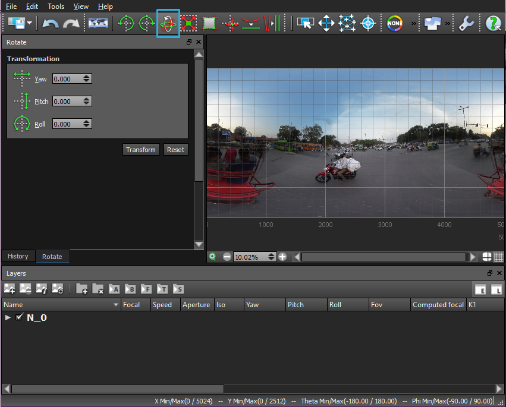This screenshot has width=506, height=407.
Task: Expand the N_0 layer entry
Action: pyautogui.click(x=8, y=317)
